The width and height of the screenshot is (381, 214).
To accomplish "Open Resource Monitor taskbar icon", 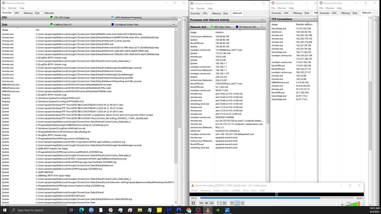I will tap(110, 210).
